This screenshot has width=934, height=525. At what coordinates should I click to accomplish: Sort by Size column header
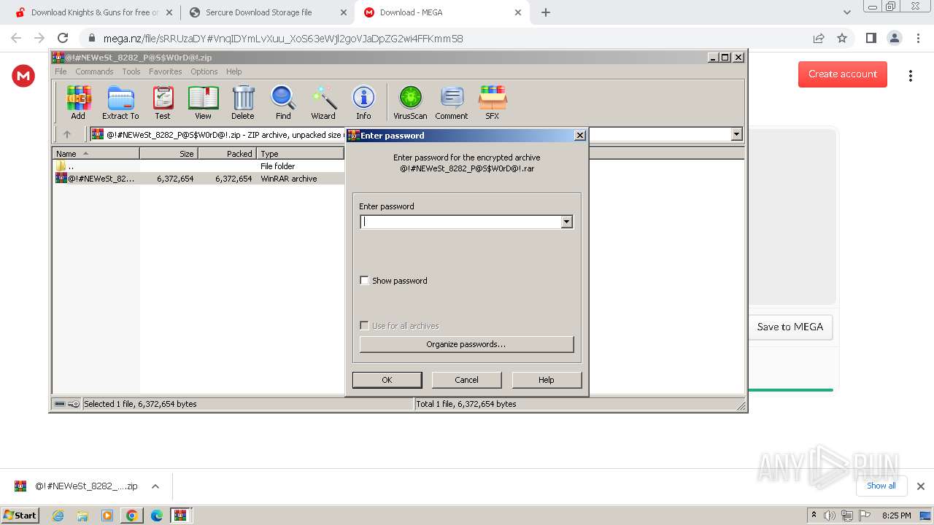[169, 154]
